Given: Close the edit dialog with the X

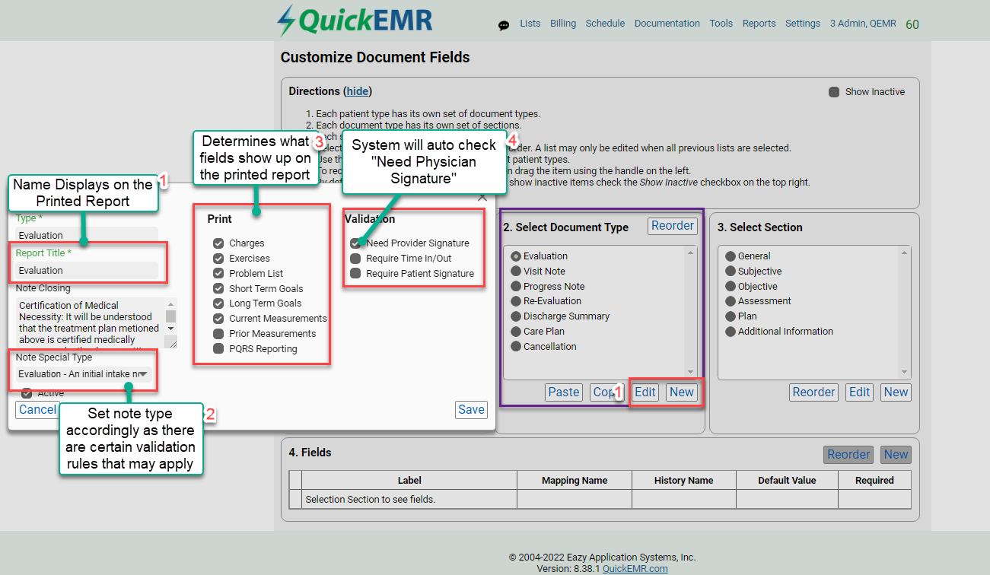Looking at the screenshot, I should click(x=482, y=198).
